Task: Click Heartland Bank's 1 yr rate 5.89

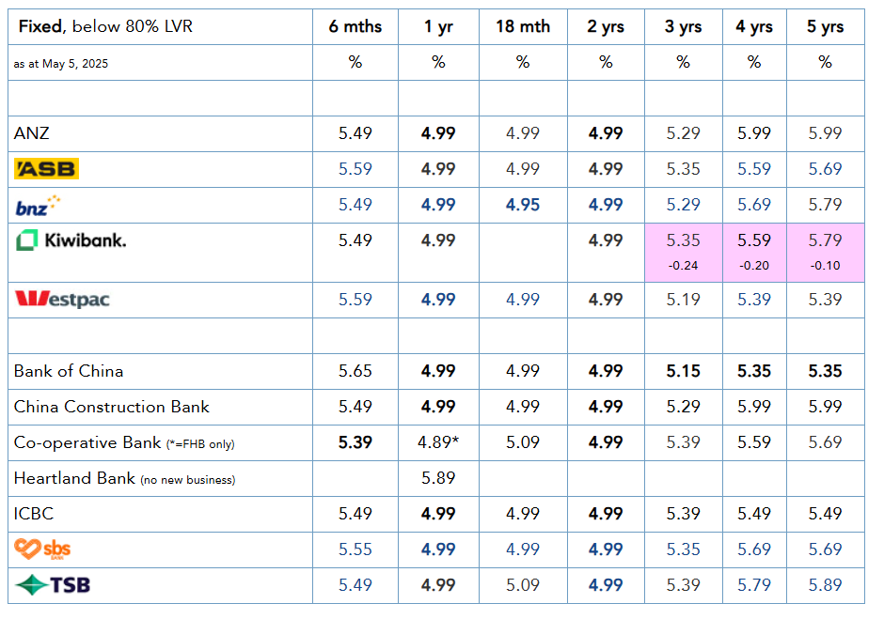Action: click(438, 478)
